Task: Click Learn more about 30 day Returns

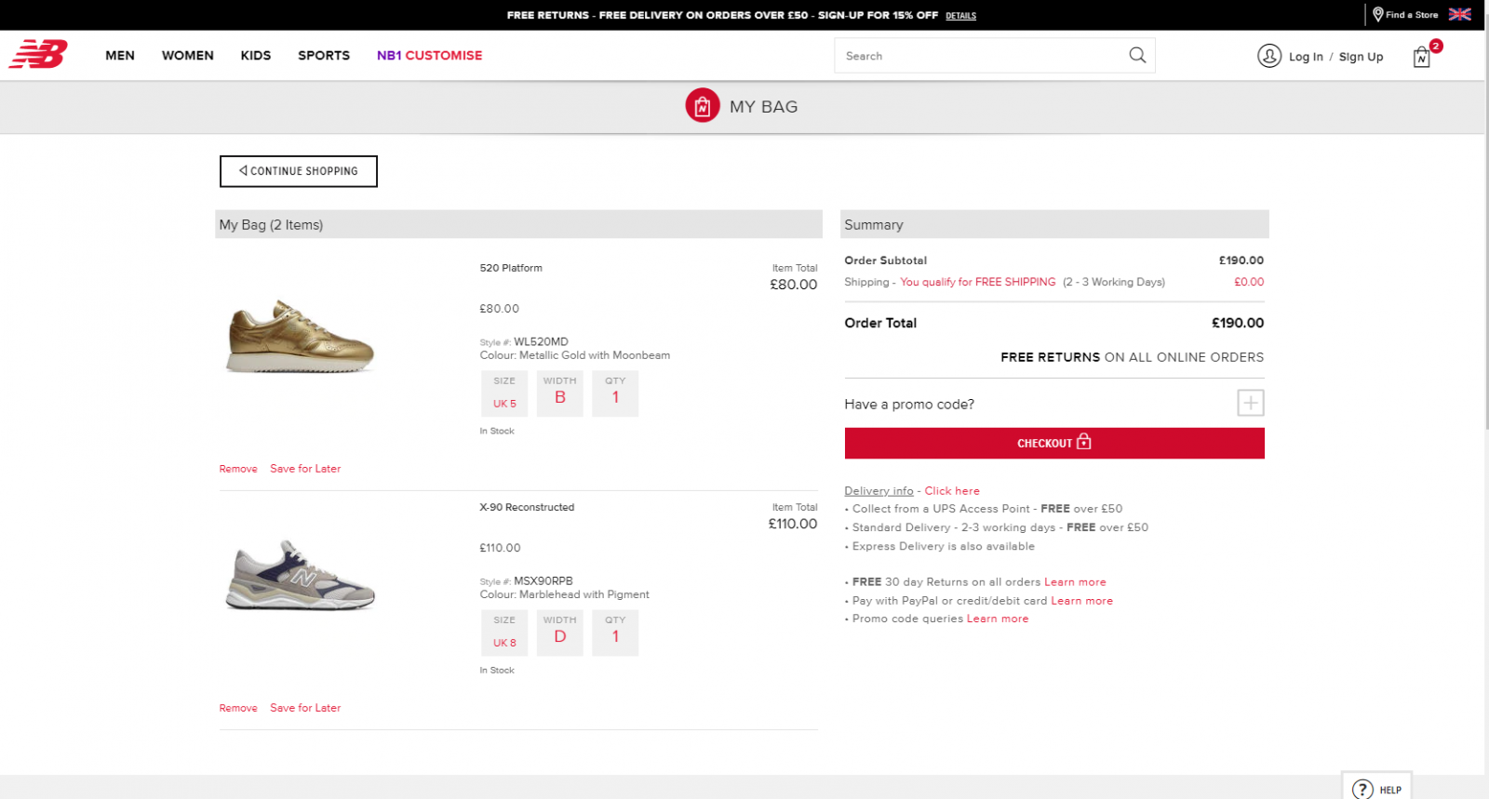Action: pyautogui.click(x=1075, y=582)
